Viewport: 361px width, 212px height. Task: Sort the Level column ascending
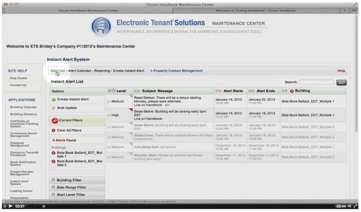point(109,91)
